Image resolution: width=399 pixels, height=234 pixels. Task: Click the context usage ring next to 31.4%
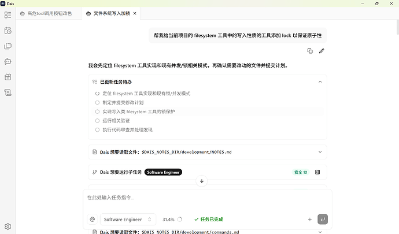(x=180, y=219)
